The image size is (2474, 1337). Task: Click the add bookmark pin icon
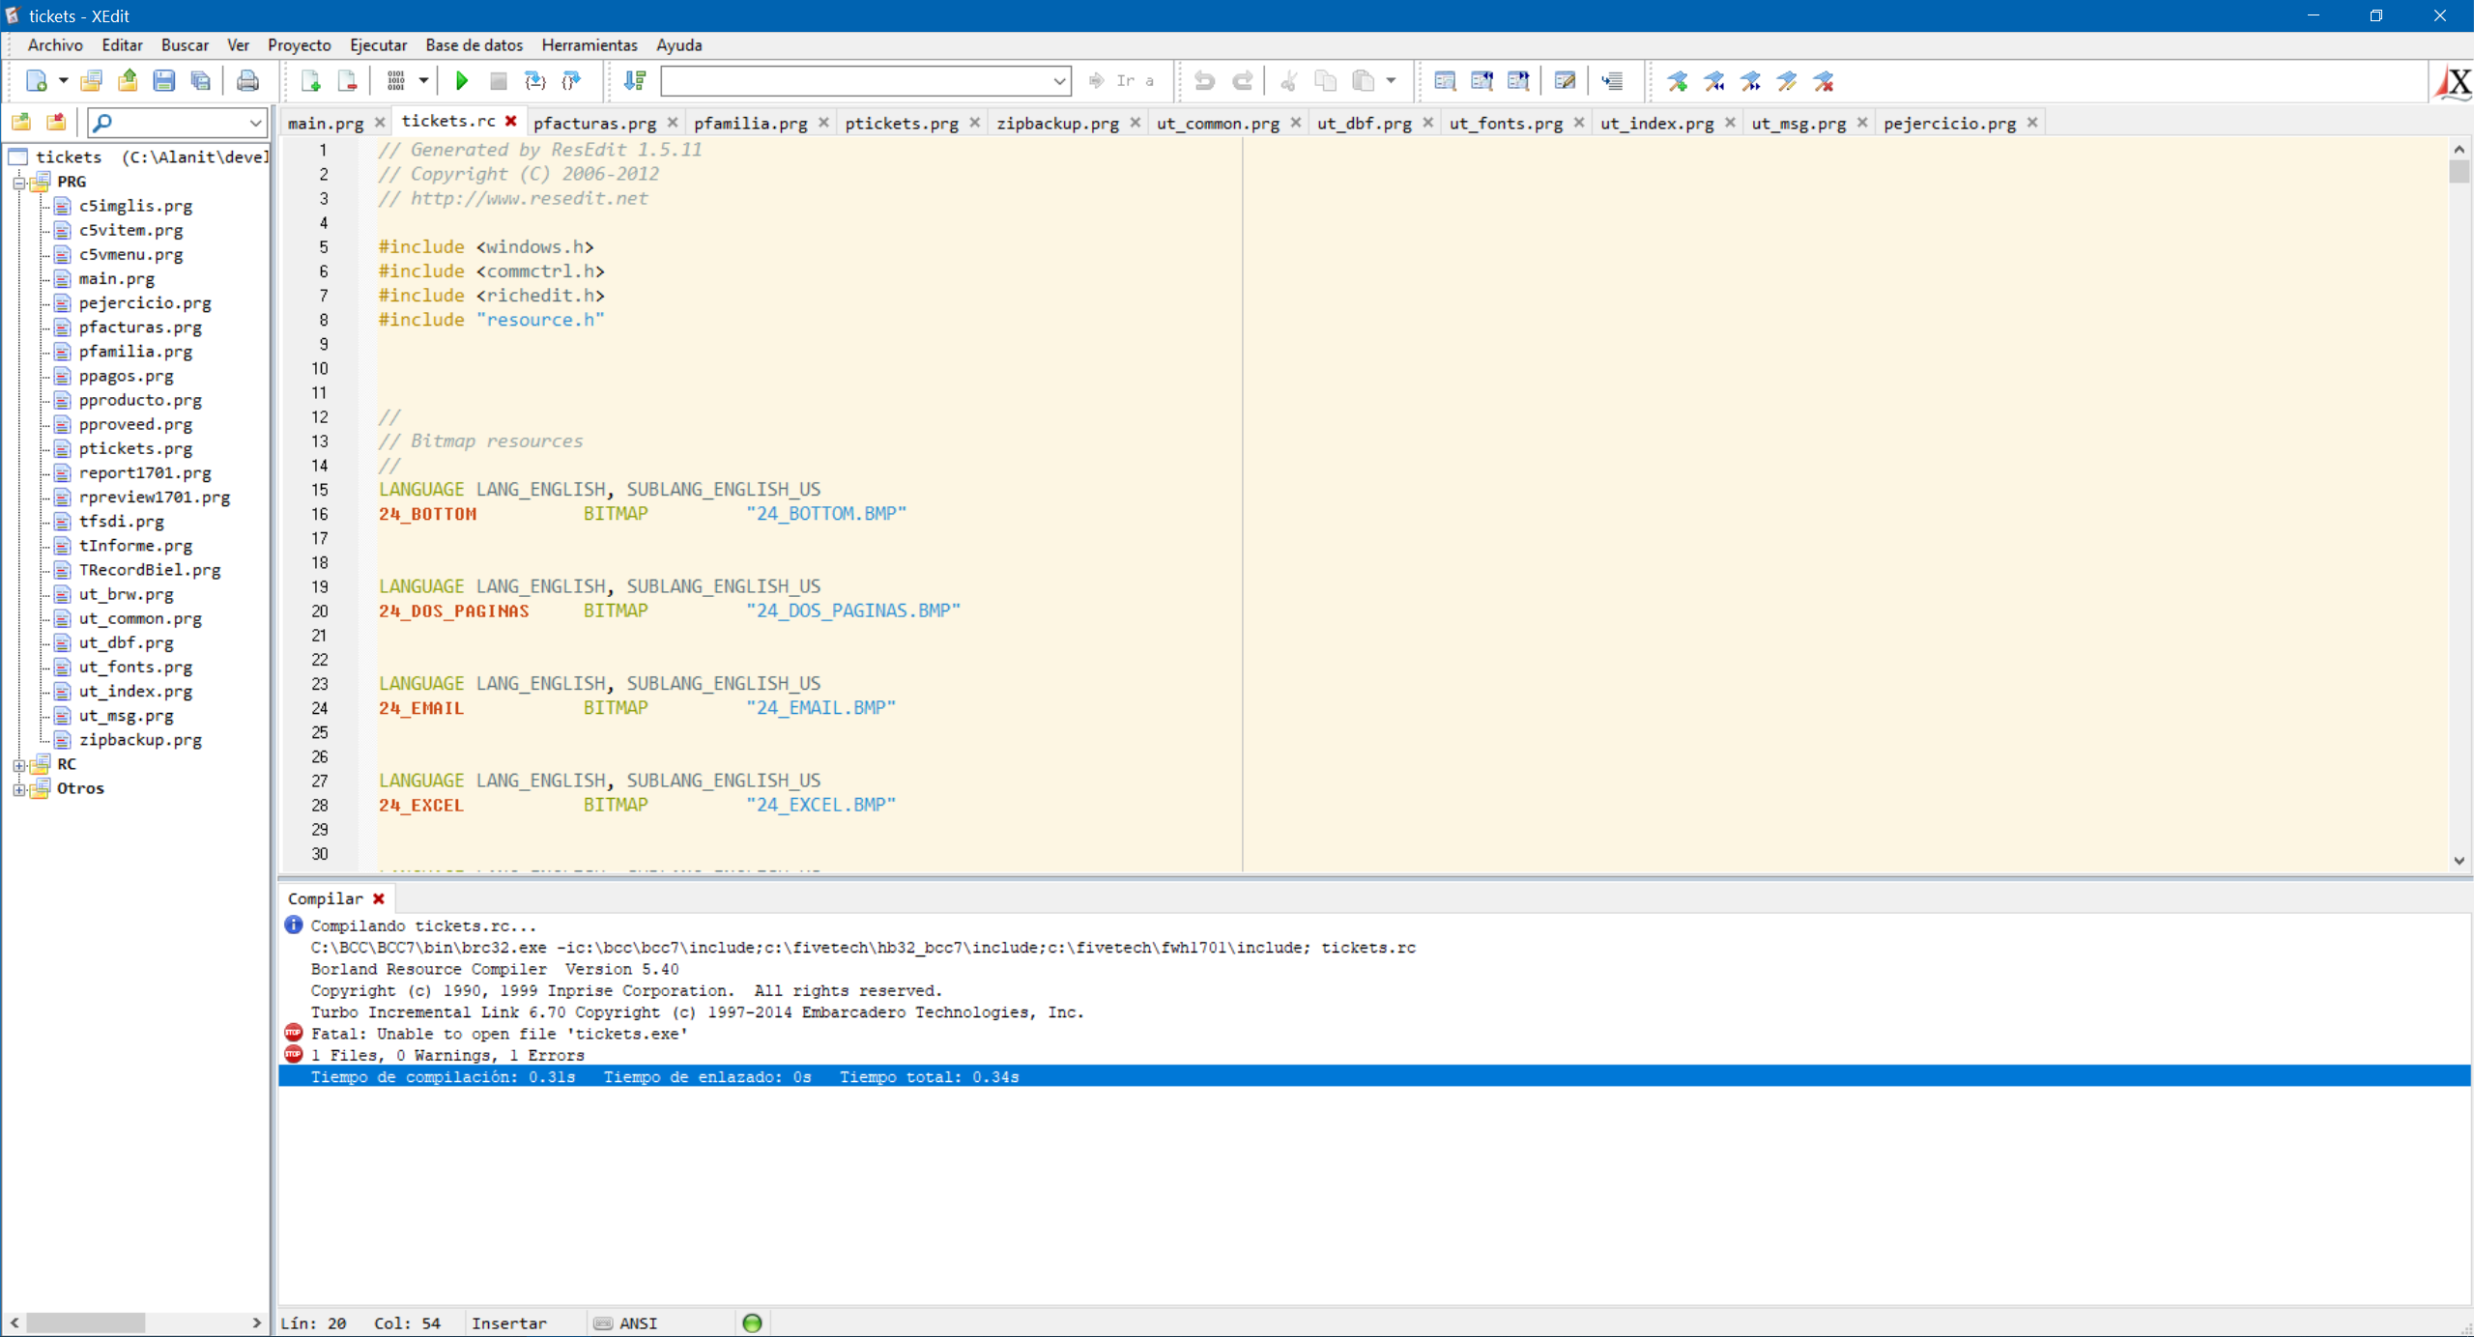tap(1677, 81)
